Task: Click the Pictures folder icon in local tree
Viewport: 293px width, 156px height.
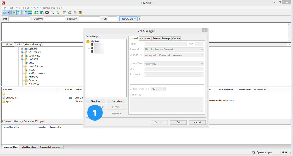Action: 26,80
